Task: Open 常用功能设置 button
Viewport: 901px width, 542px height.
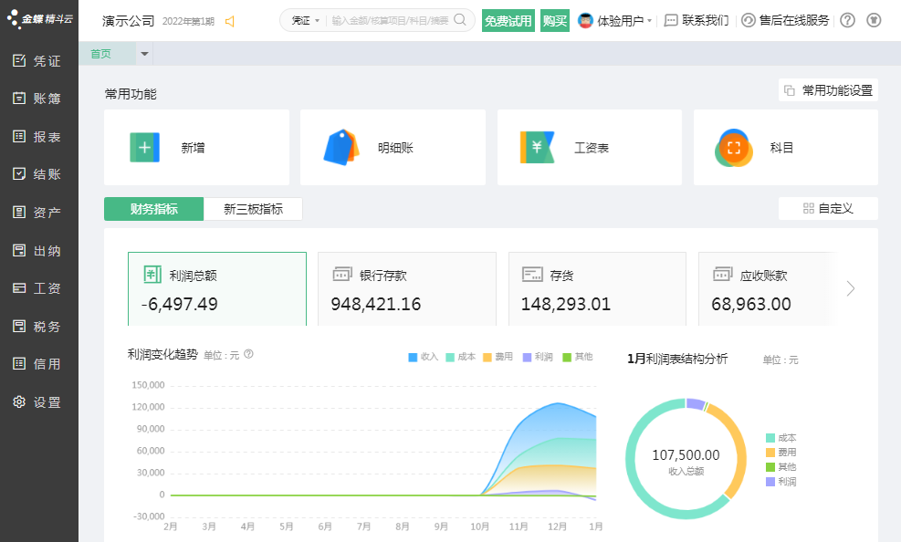Action: point(828,90)
